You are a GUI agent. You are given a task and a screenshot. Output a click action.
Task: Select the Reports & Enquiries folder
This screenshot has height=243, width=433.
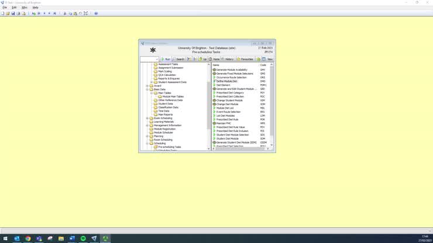click(x=169, y=78)
